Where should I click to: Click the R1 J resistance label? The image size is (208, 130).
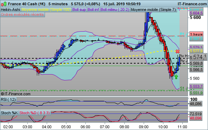click(184, 34)
